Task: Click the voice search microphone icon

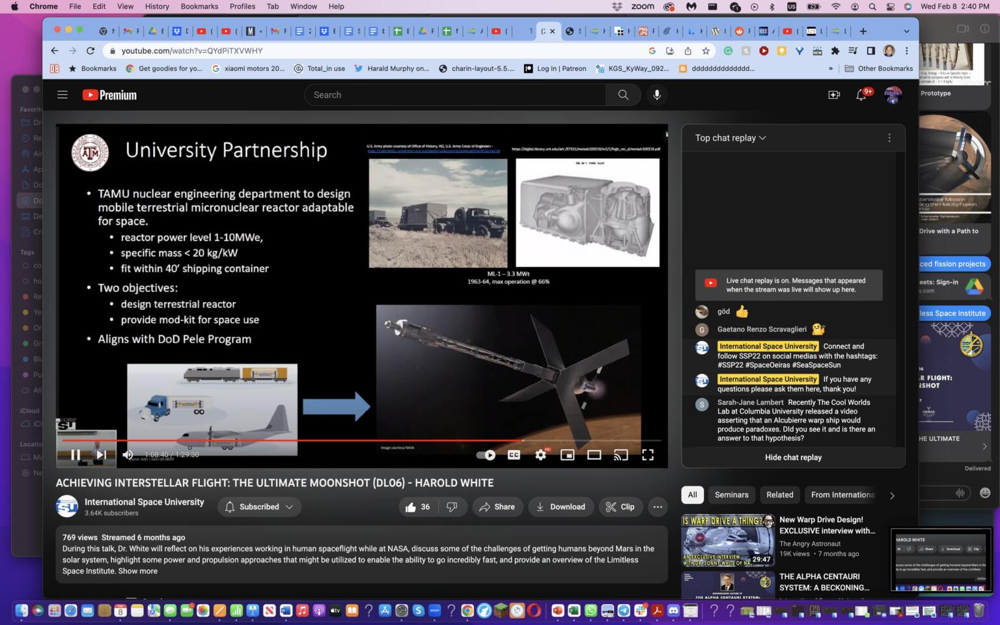Action: click(657, 94)
